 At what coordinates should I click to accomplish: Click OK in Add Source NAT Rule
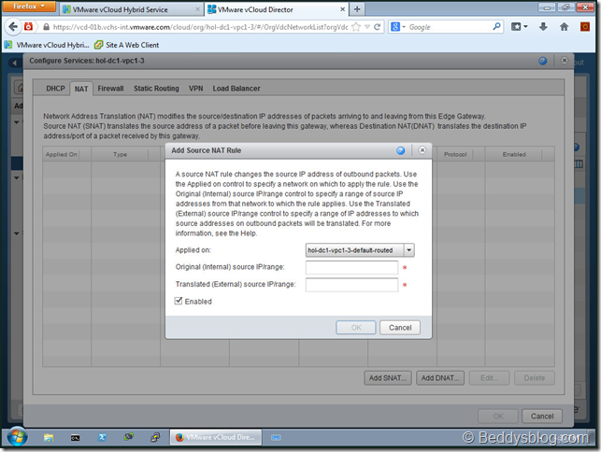pos(356,328)
